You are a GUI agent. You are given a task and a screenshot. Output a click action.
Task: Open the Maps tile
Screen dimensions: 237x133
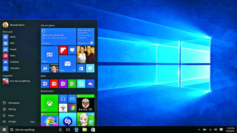(x=50, y=55)
